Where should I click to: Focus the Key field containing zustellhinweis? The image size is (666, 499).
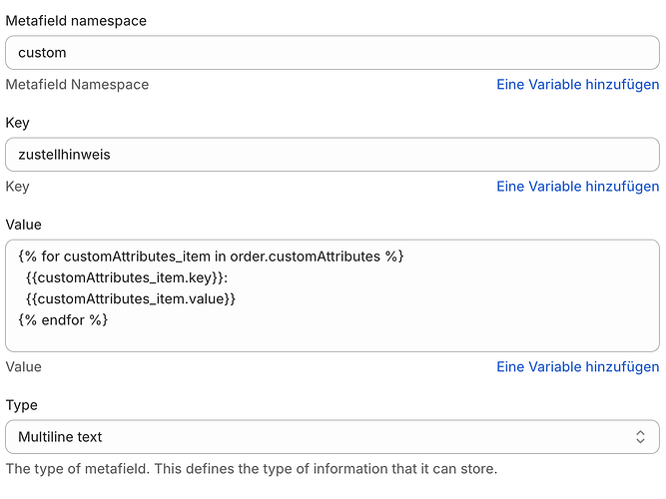[332, 155]
